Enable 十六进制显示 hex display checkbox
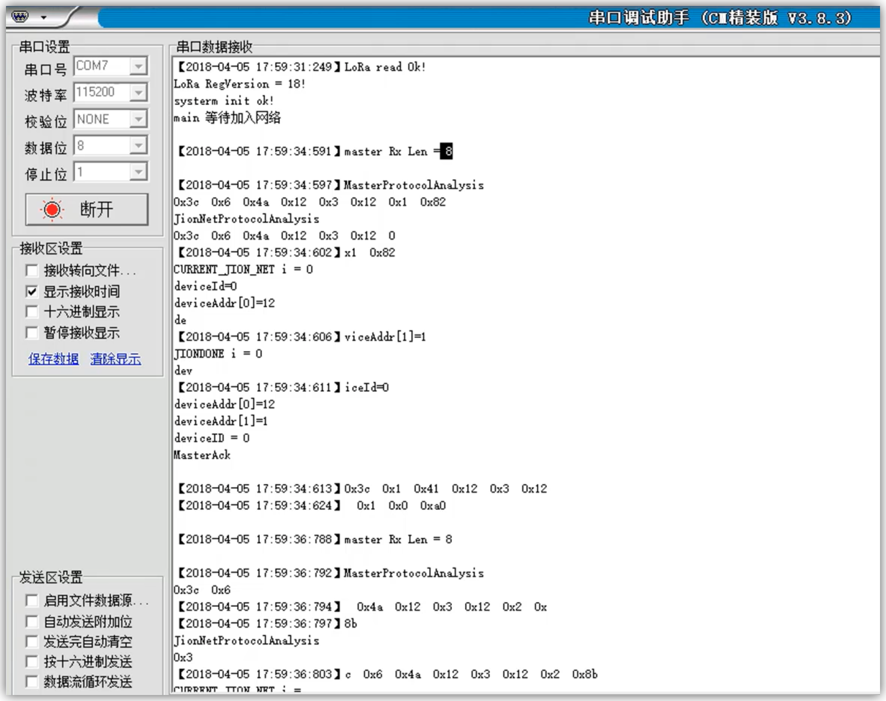The image size is (886, 701). coord(32,312)
